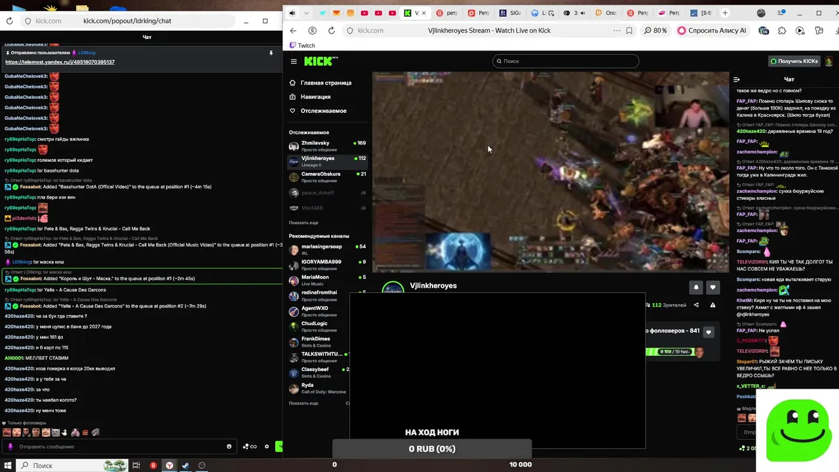Image resolution: width=839 pixels, height=472 pixels.
Task: Open chat settings gear in popout chat
Action: (x=267, y=446)
